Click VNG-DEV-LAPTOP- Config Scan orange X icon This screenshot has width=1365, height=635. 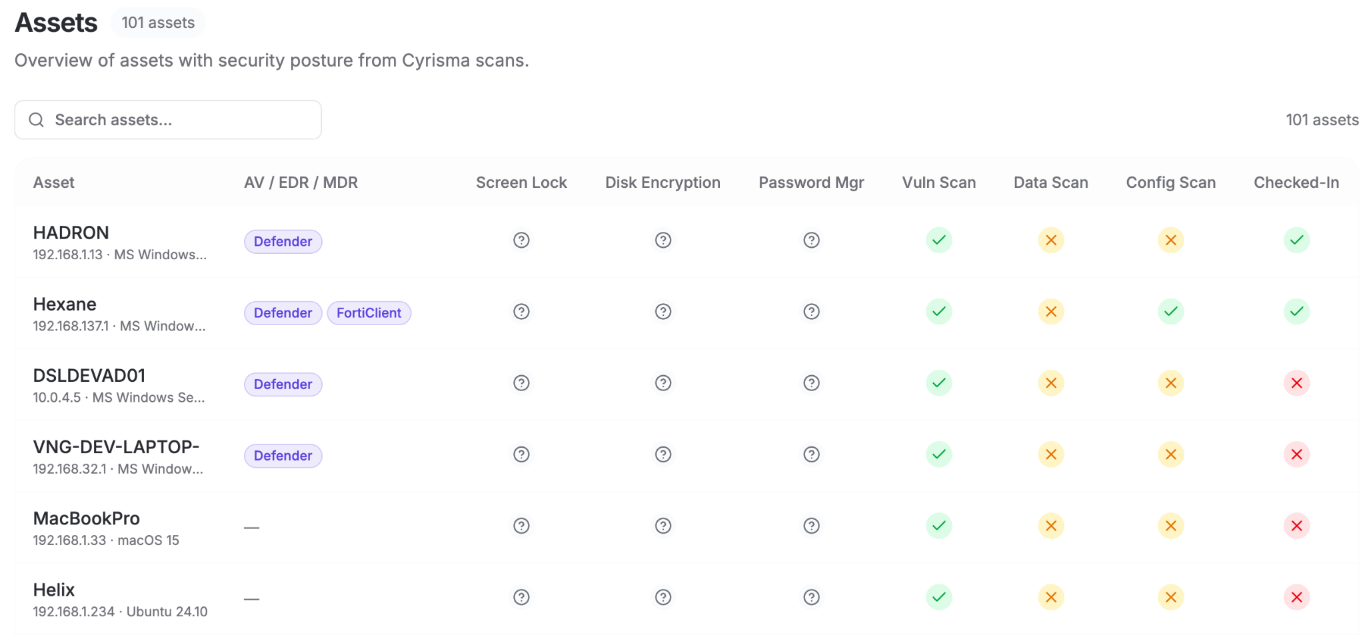click(x=1171, y=454)
